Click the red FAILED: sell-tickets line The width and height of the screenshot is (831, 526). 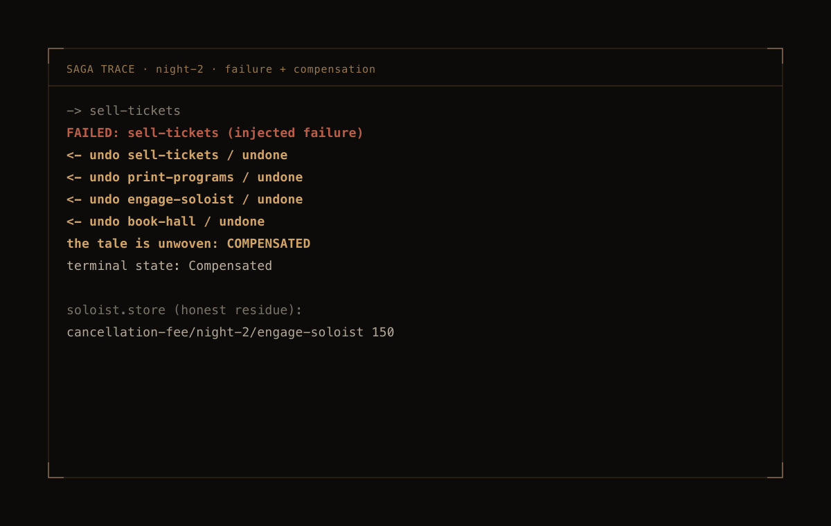point(215,133)
